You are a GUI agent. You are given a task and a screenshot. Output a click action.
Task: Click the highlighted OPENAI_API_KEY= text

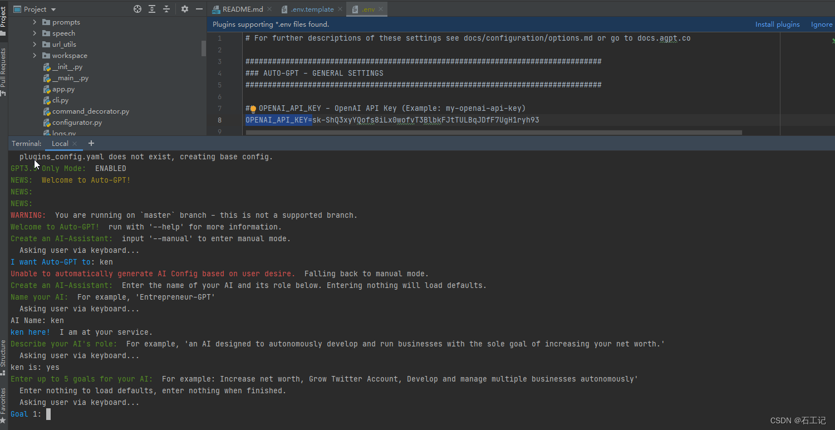pos(279,120)
